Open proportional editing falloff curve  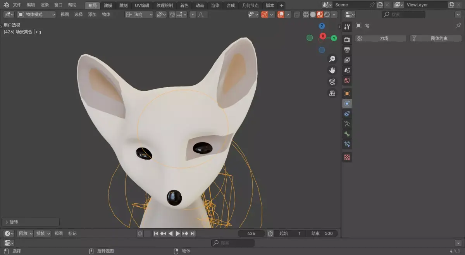click(201, 14)
